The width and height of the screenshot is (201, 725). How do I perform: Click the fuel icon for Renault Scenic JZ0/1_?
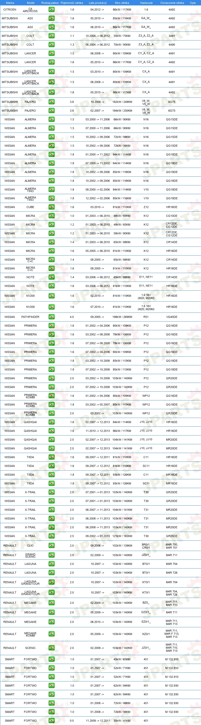tap(51, 648)
